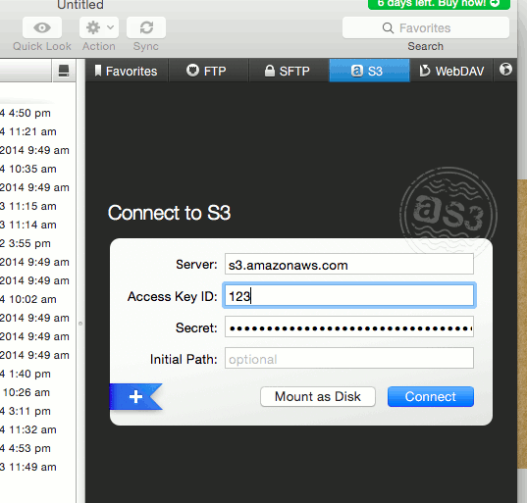Click the Connect button
527x503 pixels.
point(431,396)
